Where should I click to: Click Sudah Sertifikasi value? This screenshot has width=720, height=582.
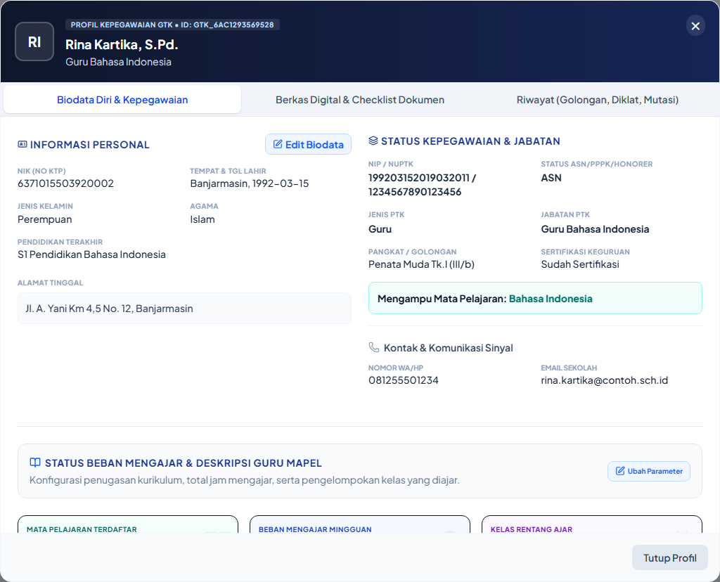580,264
